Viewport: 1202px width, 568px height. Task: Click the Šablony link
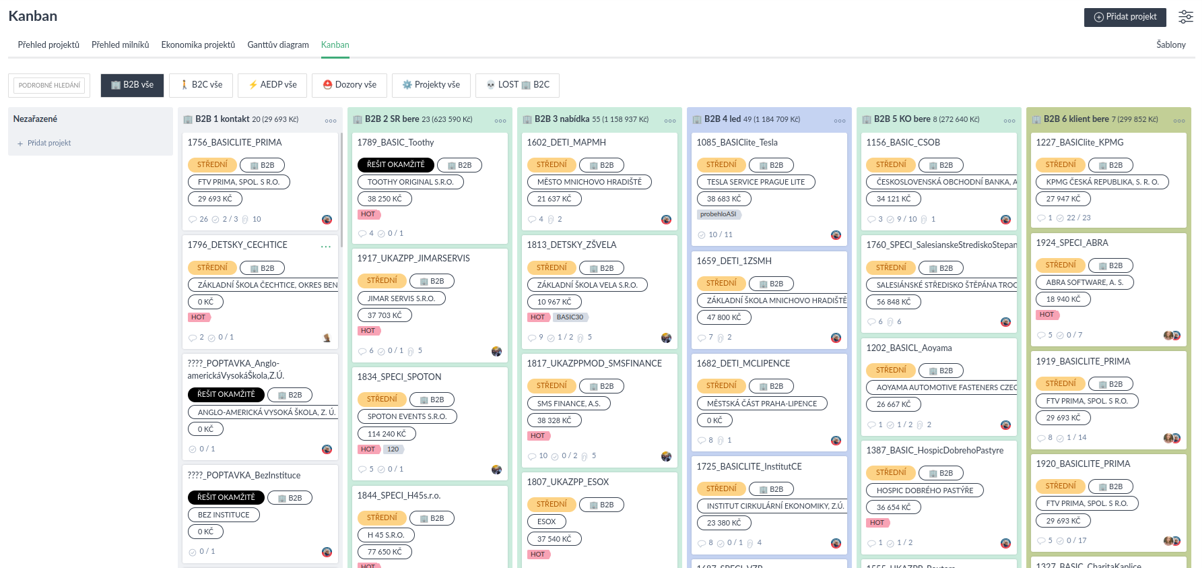1170,45
